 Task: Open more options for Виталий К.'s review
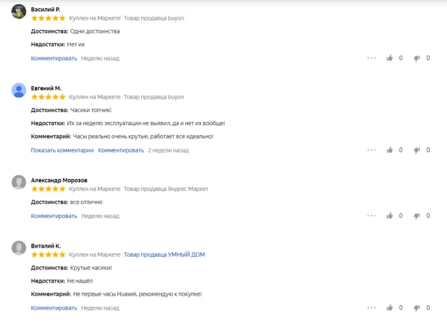371,308
